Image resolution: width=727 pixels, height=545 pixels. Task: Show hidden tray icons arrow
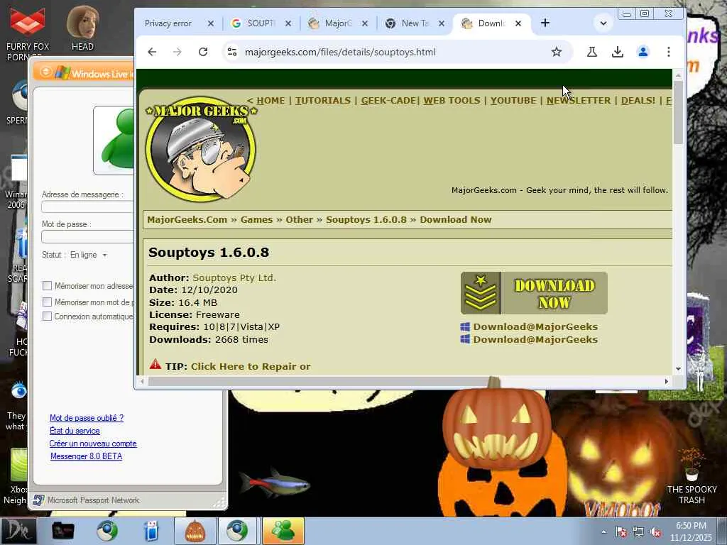(603, 532)
